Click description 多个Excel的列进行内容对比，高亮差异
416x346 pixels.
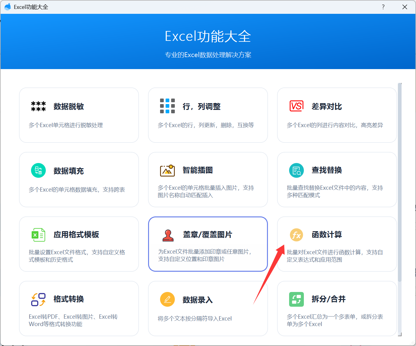click(x=335, y=125)
